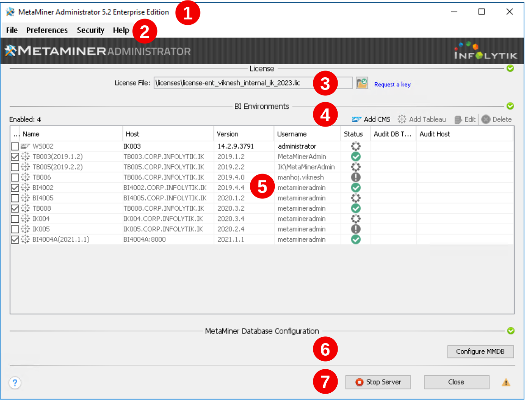Click the Configure MMDB button

(x=480, y=352)
